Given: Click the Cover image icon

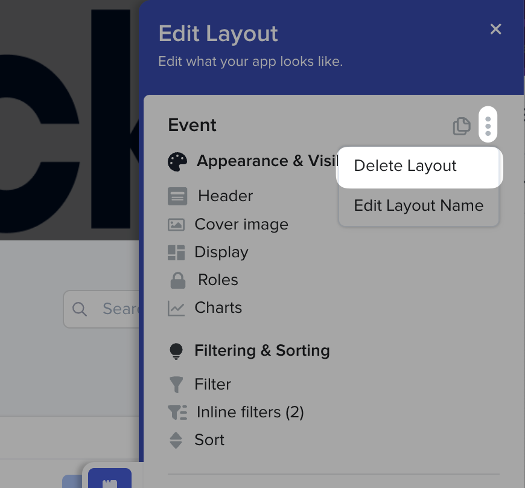Looking at the screenshot, I should coord(176,225).
